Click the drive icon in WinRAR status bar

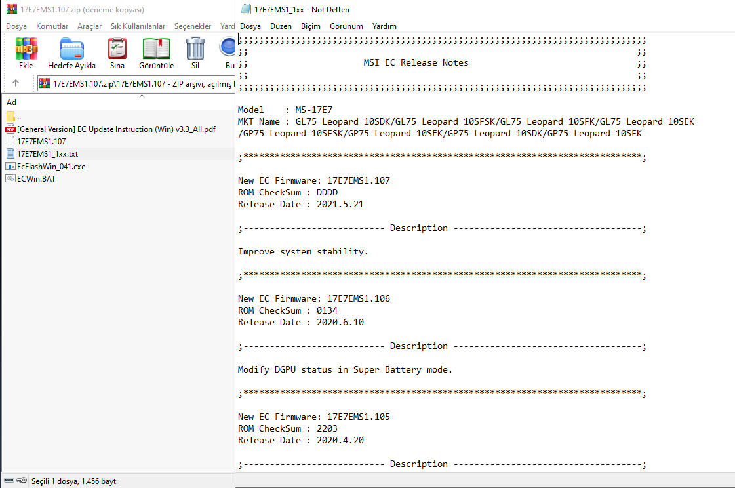(9, 481)
